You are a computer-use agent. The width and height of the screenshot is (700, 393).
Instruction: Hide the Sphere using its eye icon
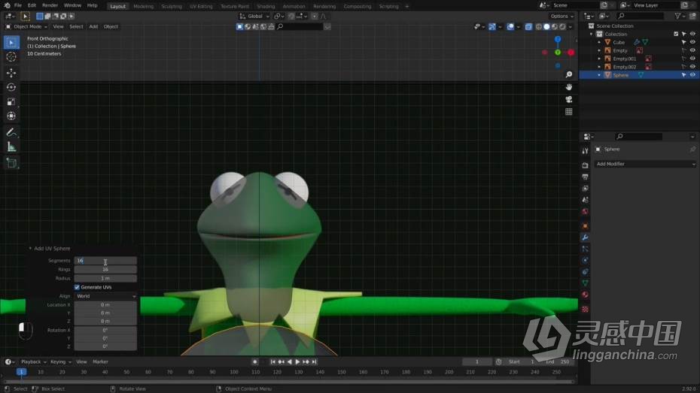click(692, 75)
